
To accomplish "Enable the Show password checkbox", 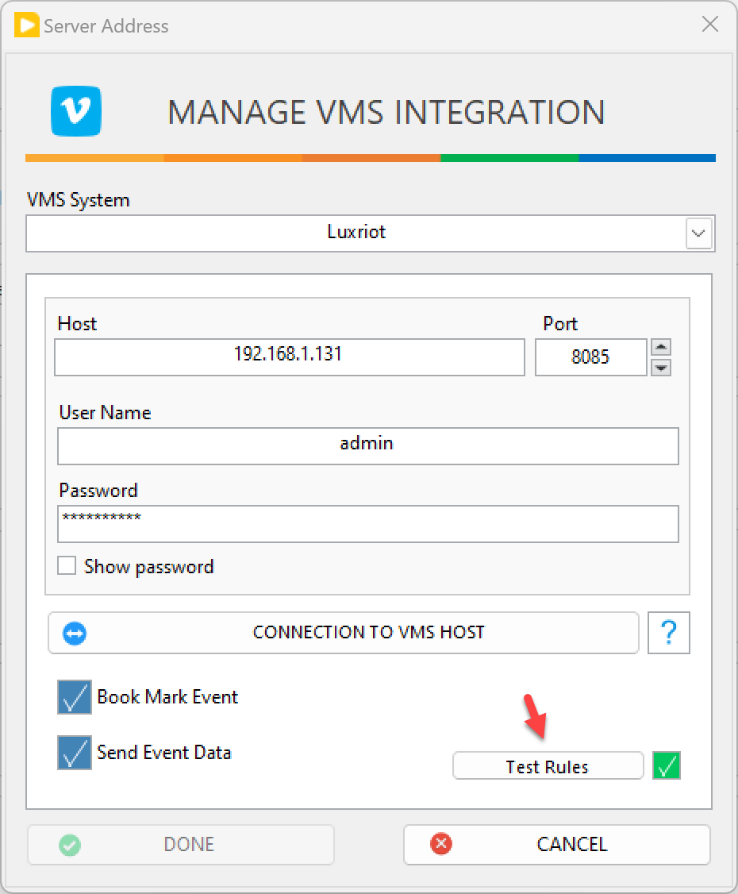I will [x=67, y=566].
